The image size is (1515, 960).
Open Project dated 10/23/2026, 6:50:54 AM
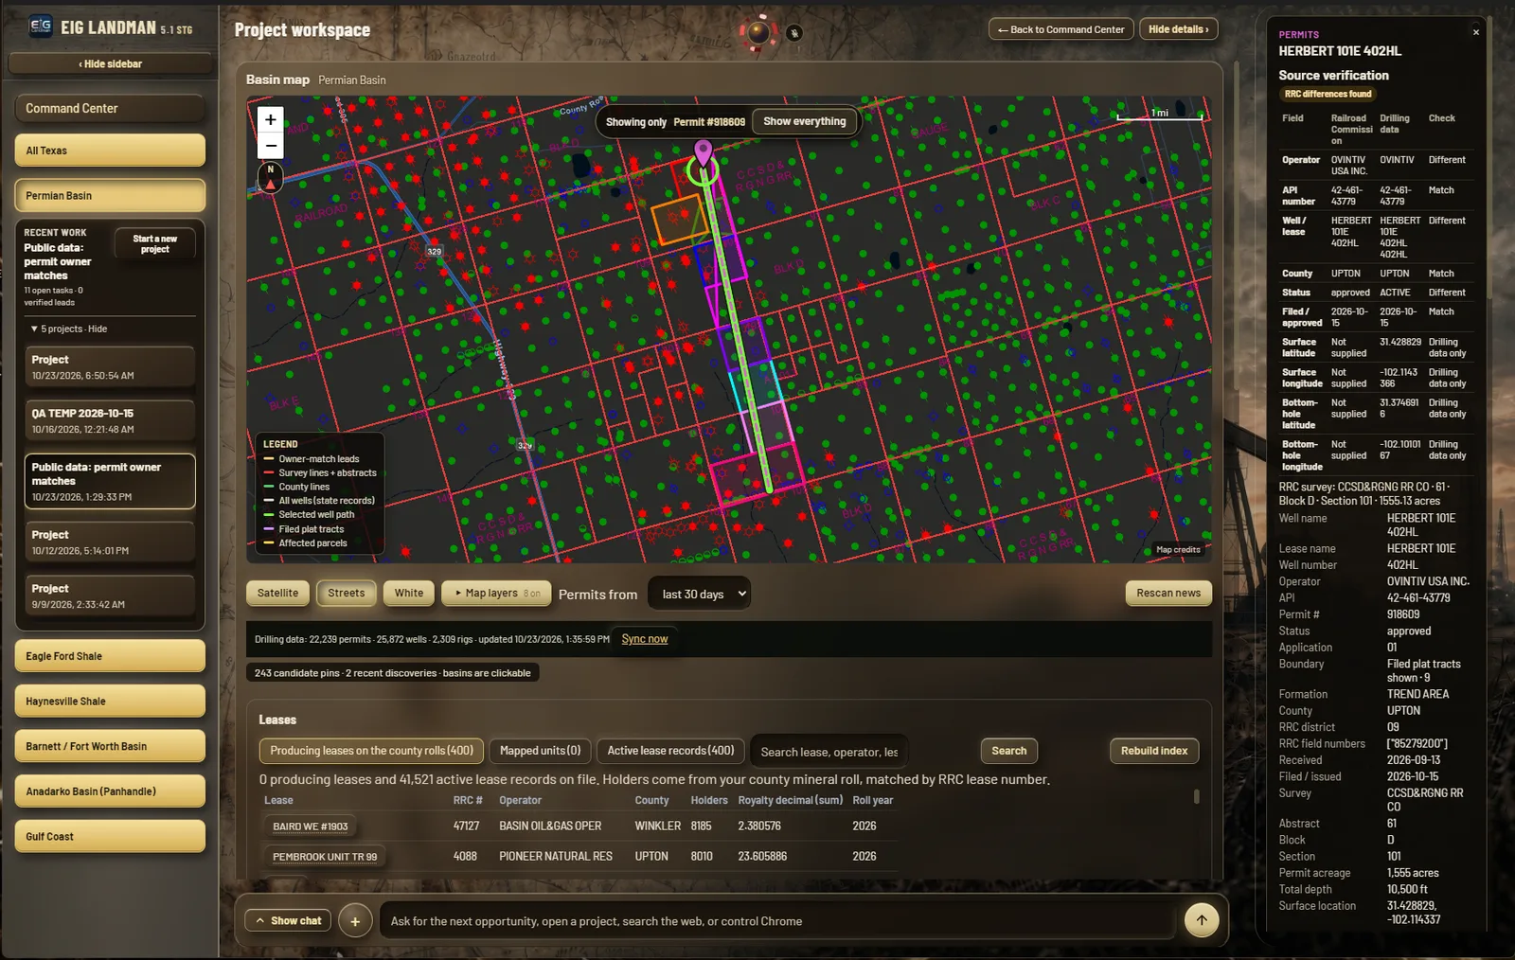pos(110,366)
